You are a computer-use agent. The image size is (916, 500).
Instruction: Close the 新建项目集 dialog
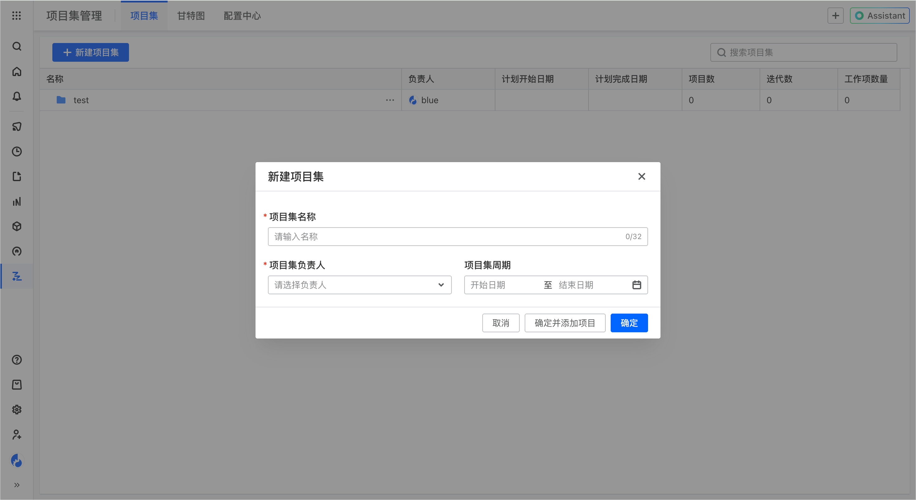tap(642, 176)
